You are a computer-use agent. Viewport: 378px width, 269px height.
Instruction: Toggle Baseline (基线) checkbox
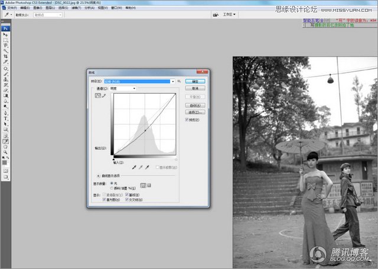click(x=127, y=195)
